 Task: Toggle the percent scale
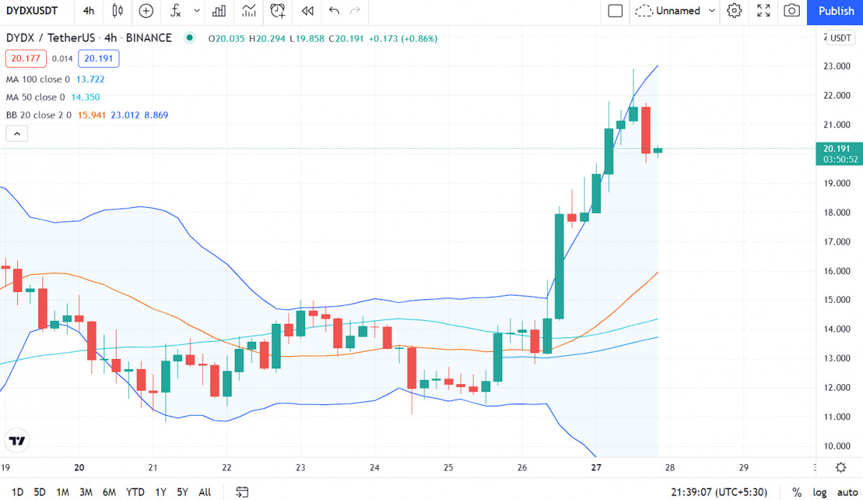[x=797, y=492]
